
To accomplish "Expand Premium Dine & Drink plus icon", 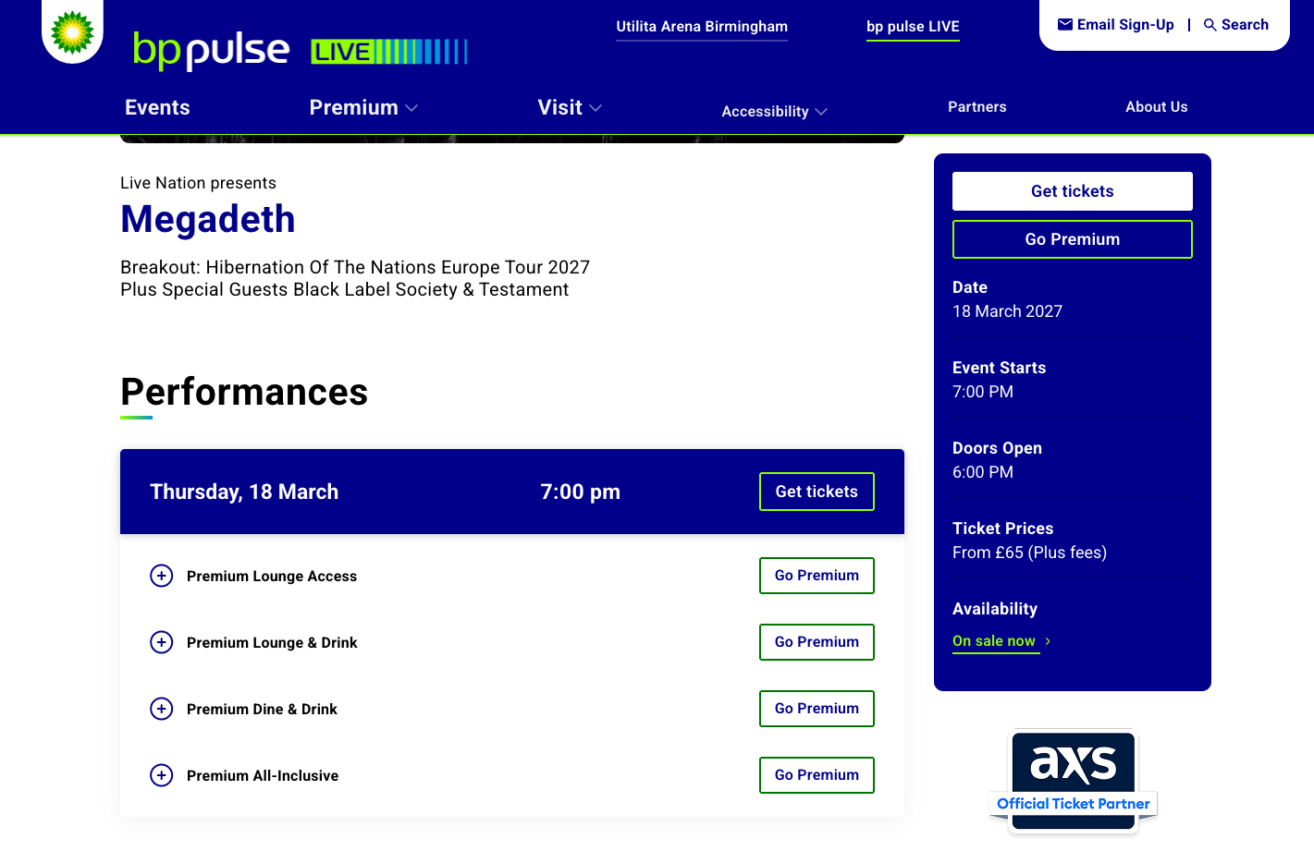I will point(162,709).
